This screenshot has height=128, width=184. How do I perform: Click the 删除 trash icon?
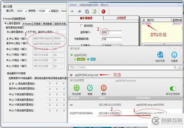coord(104,88)
